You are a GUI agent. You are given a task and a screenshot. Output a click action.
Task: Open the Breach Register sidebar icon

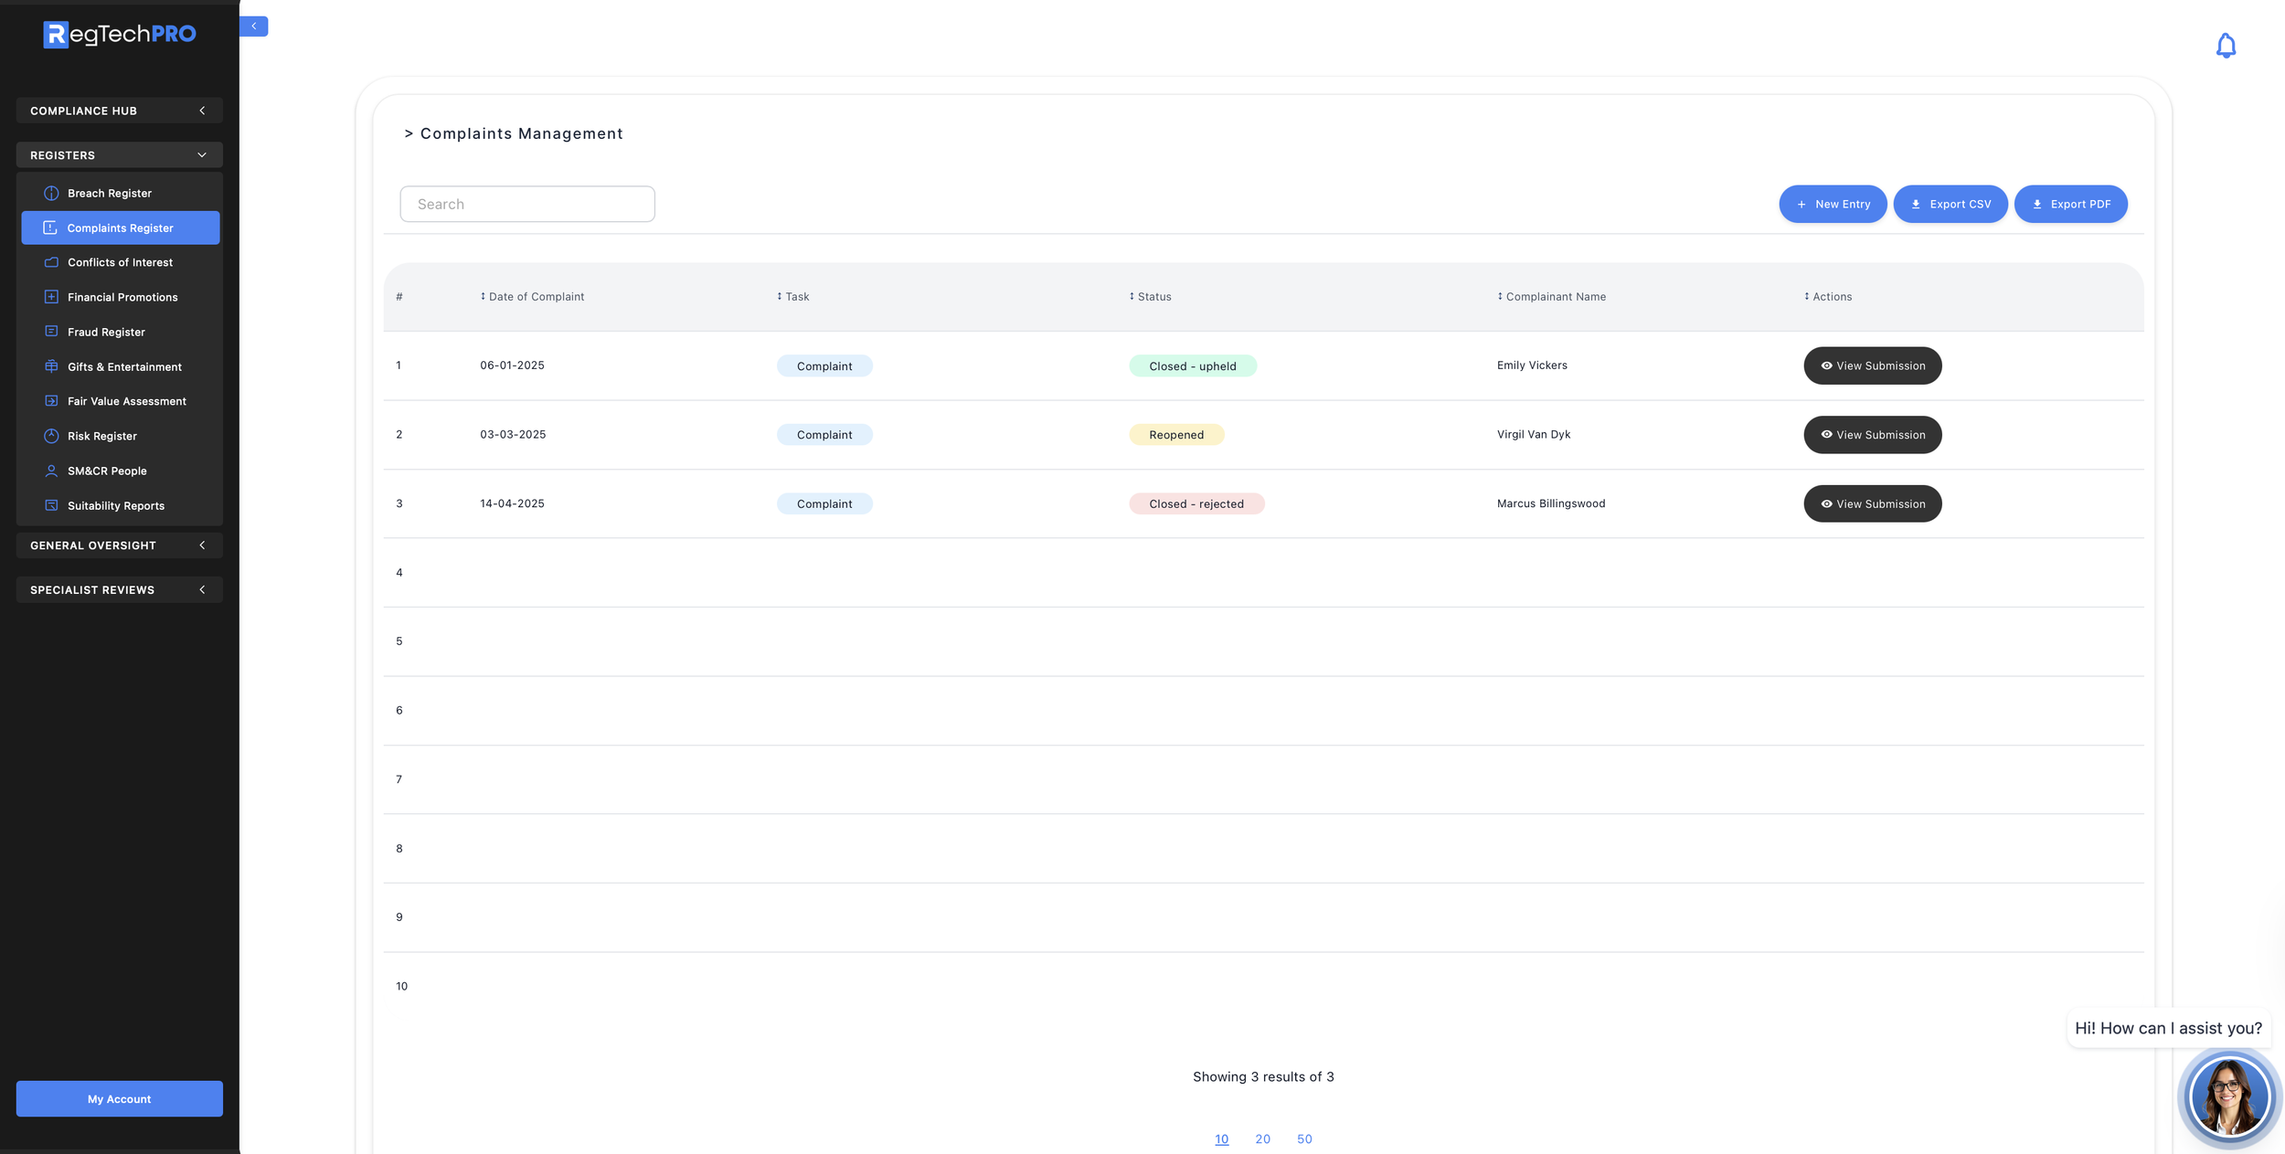click(x=51, y=193)
